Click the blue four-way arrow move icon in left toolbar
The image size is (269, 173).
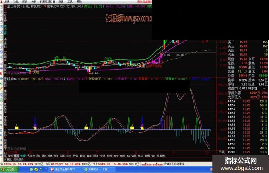coord(1,78)
